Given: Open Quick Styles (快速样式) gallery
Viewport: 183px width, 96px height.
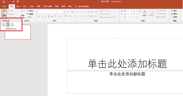Looking at the screenshot, I should pos(152,14).
